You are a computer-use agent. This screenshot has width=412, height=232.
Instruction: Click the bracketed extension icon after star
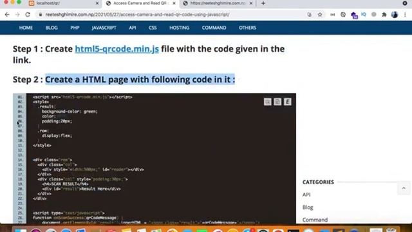pos(333,15)
